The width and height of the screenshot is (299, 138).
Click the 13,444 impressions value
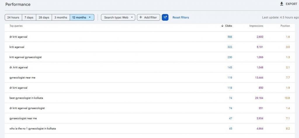tap(259, 78)
